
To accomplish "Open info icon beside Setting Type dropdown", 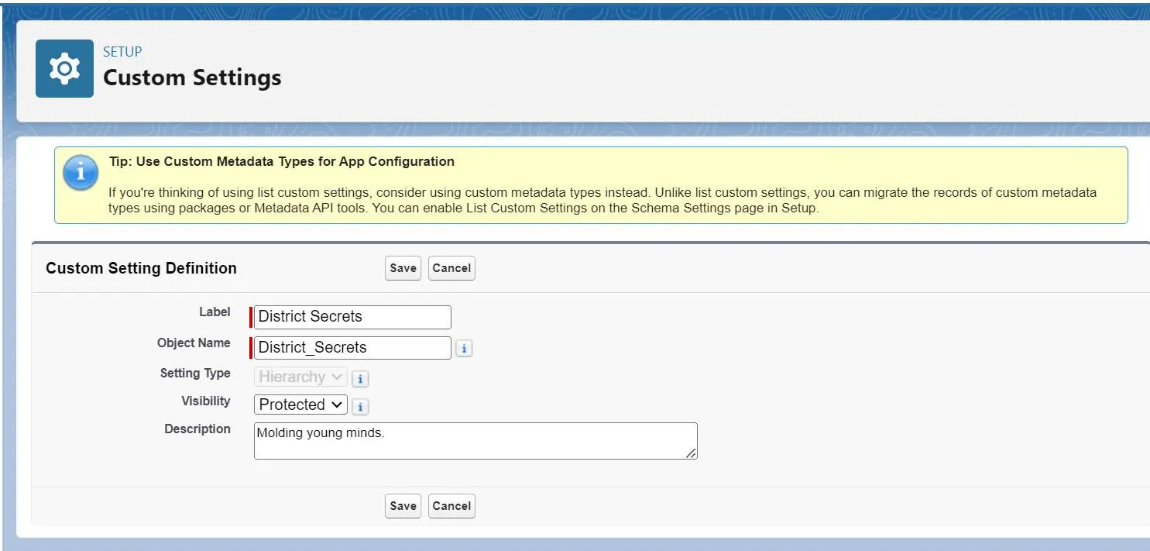I will pyautogui.click(x=359, y=379).
